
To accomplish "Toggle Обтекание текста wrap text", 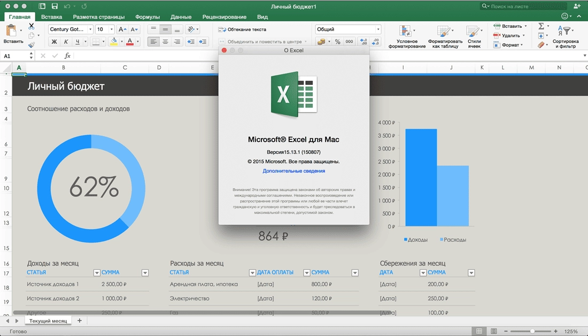I will point(242,29).
